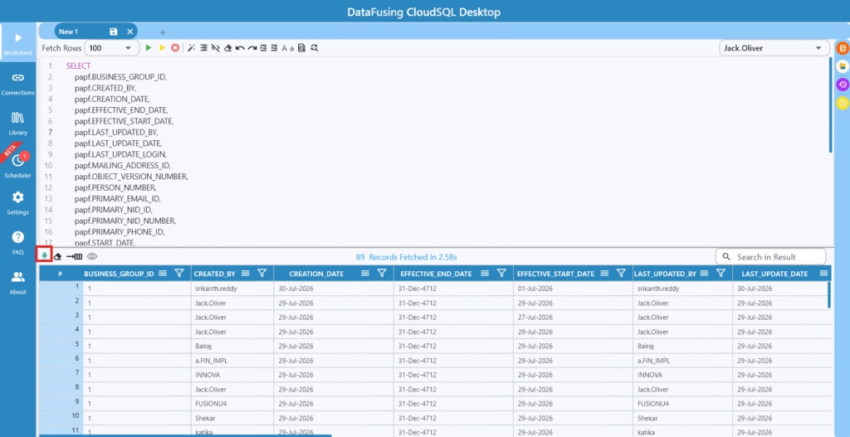Open the picture icon in right sidebar
Screen dimensions: 850x437
tap(843, 66)
